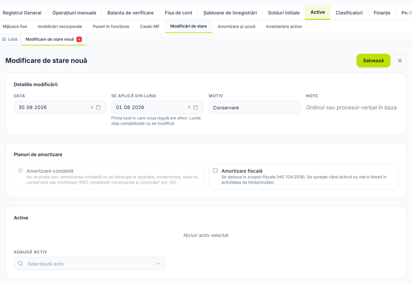The image size is (412, 284).
Task: Open the Motiv field showing Conservare
Action: tap(255, 107)
